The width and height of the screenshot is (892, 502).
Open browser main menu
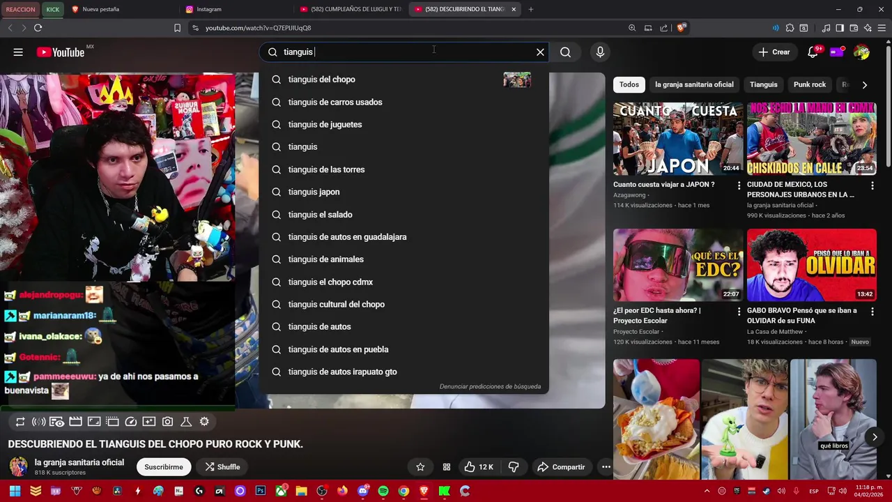tap(882, 28)
